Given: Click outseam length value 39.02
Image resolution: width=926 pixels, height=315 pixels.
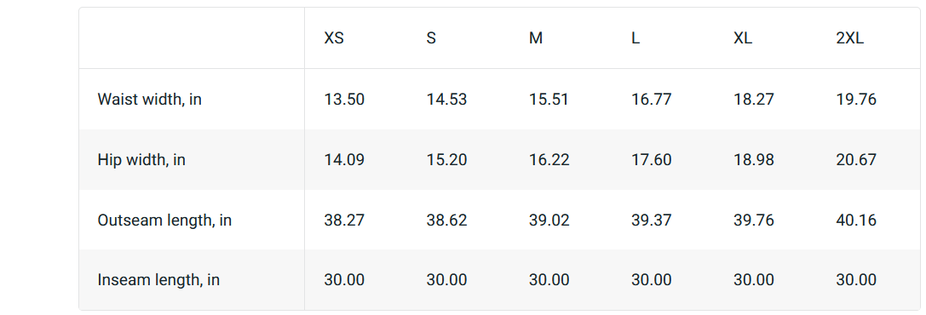Looking at the screenshot, I should [x=549, y=220].
